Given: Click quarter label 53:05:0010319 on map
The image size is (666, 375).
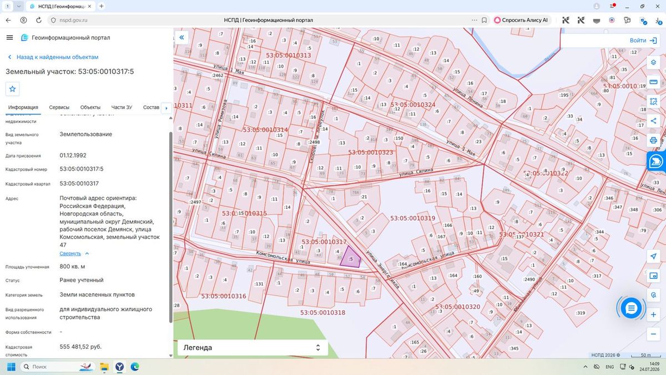Looking at the screenshot, I should (x=412, y=218).
